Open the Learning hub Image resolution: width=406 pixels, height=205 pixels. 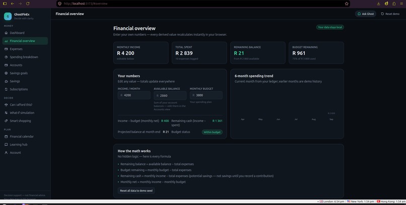(25, 145)
